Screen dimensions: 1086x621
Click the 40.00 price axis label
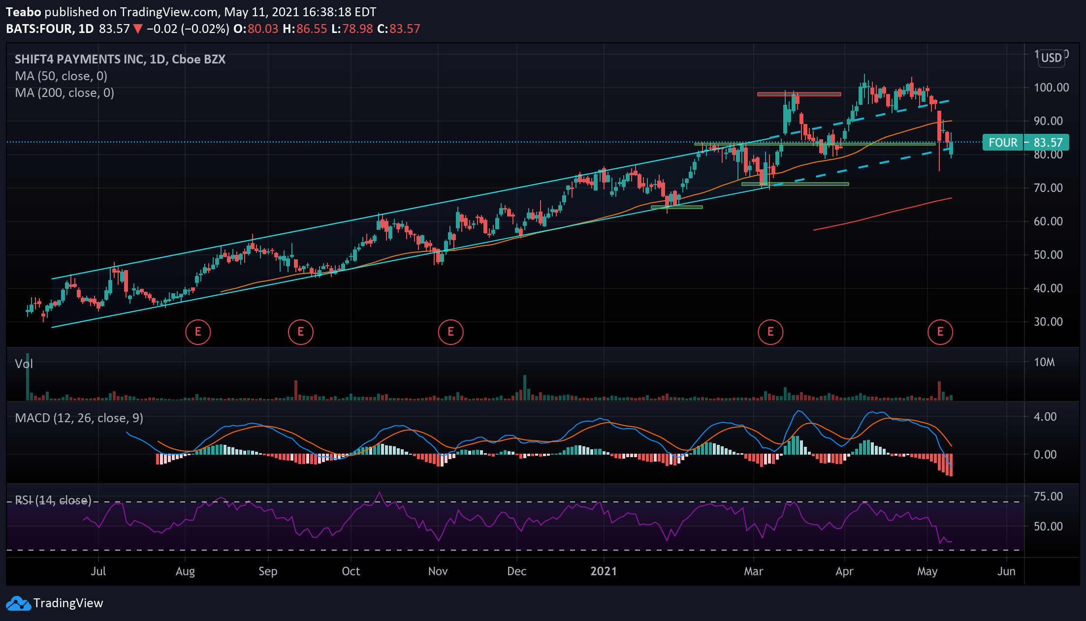click(1048, 288)
